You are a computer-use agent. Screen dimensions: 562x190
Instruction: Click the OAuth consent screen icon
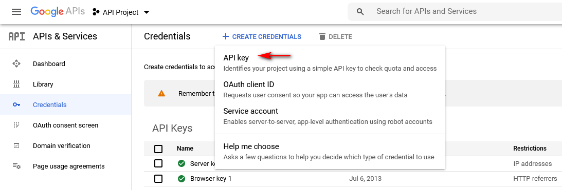pyautogui.click(x=16, y=125)
